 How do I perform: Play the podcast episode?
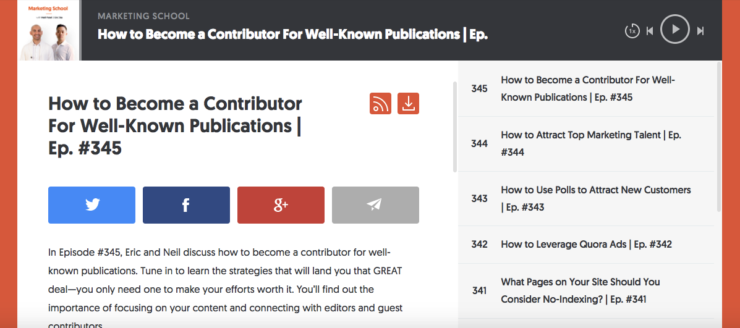click(x=675, y=29)
